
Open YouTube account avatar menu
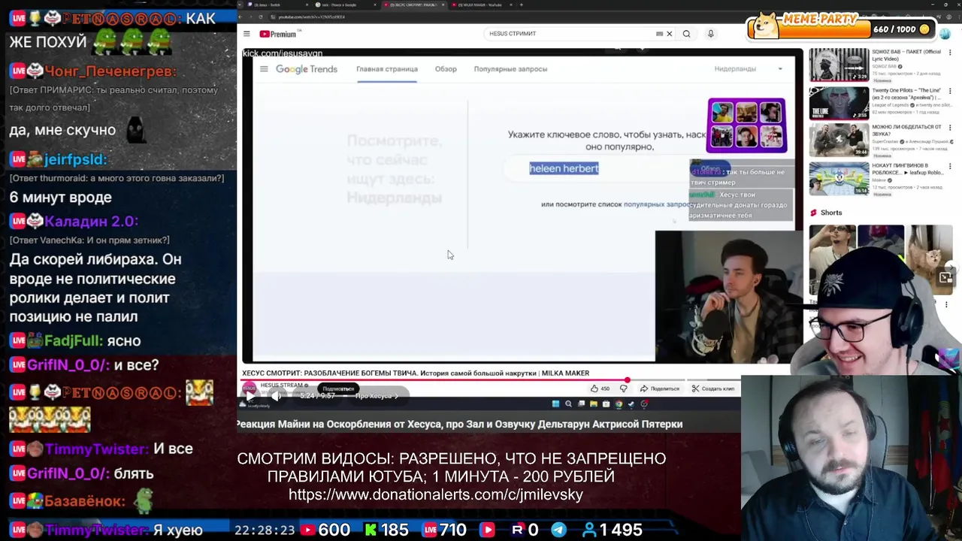point(945,34)
